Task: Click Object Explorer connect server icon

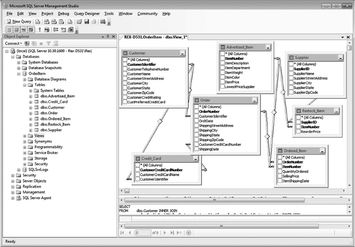Action: [x=27, y=43]
